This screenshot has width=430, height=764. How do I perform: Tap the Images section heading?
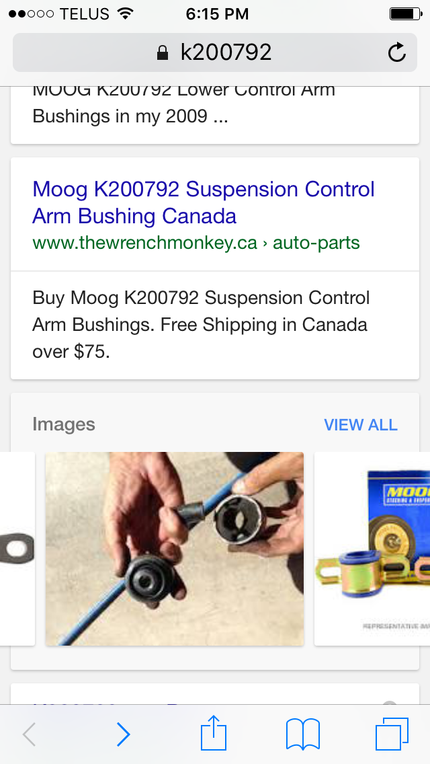coord(64,424)
